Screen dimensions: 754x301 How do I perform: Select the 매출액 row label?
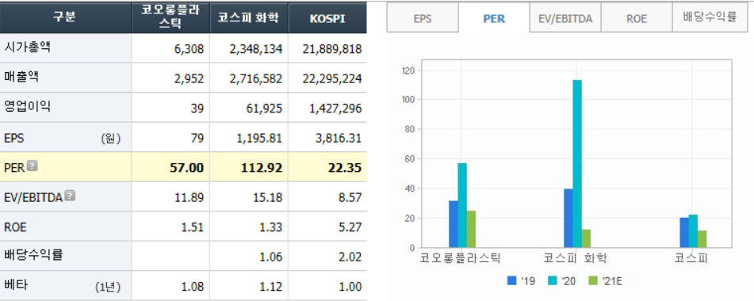click(21, 78)
